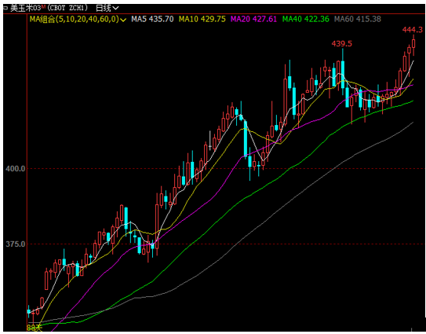The image size is (426, 334).
Task: Select the 美玉米03 contract title
Action: pos(26,8)
